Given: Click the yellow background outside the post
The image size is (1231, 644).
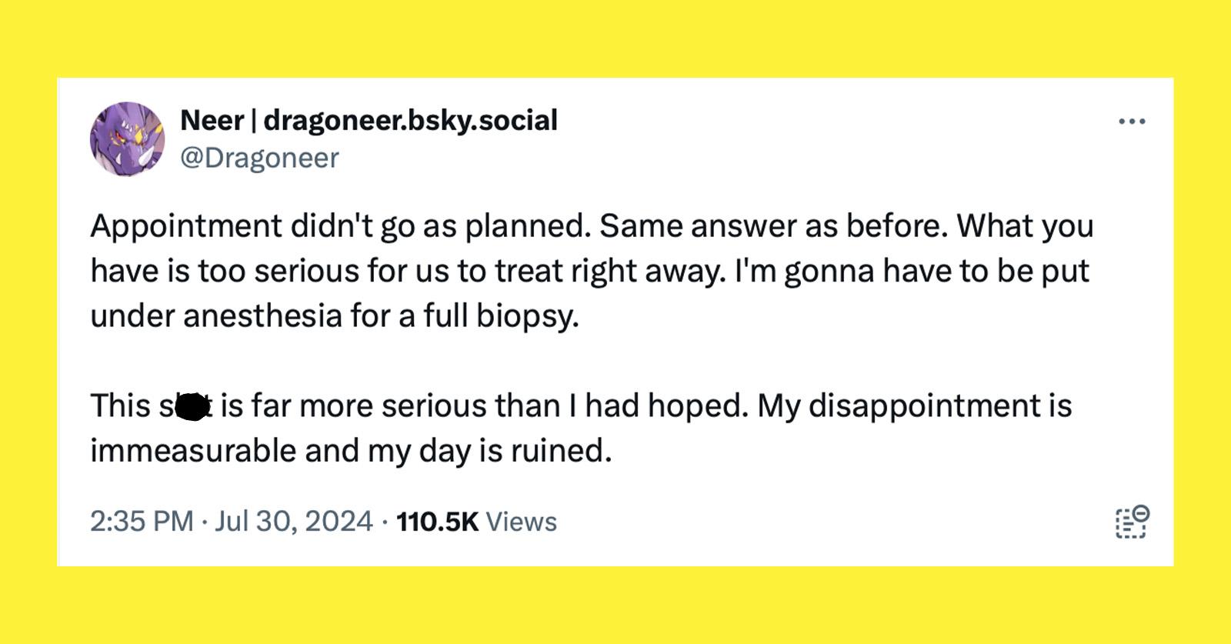Looking at the screenshot, I should click(615, 38).
